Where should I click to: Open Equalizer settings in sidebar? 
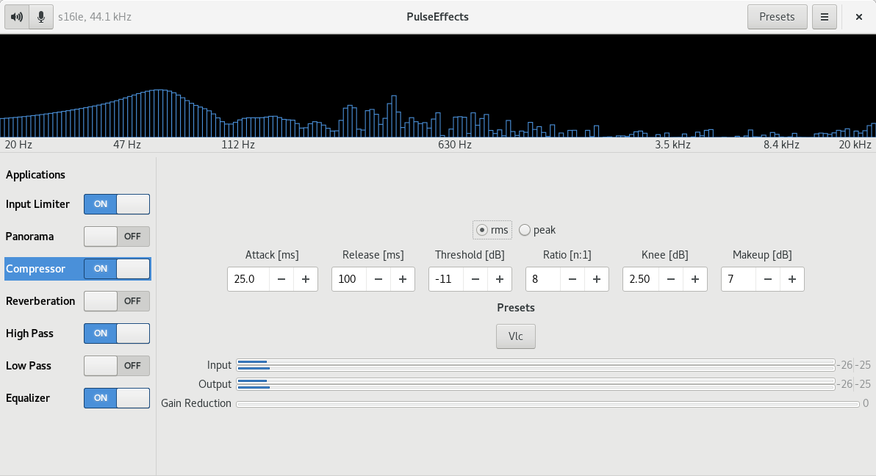(x=28, y=398)
